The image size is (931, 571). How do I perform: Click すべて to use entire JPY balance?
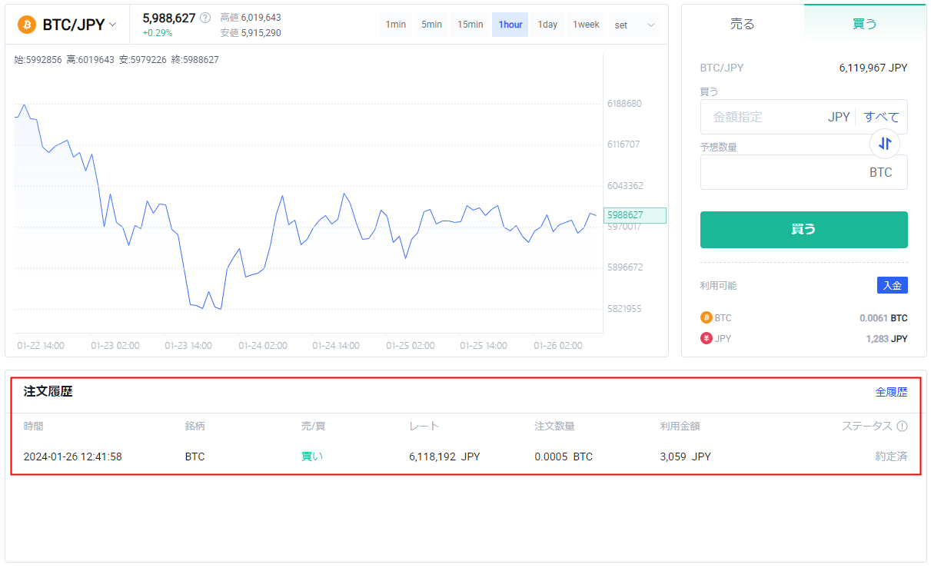881,117
